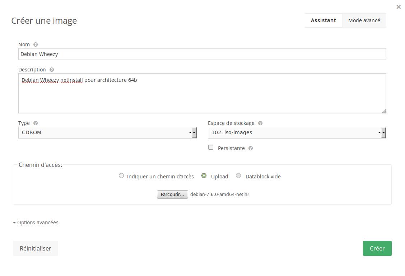Click the Réinitialiser button
This screenshot has height=276, width=405.
(x=36, y=248)
